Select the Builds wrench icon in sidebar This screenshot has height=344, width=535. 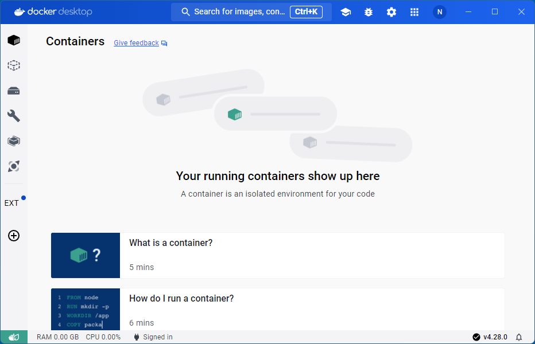click(x=13, y=116)
